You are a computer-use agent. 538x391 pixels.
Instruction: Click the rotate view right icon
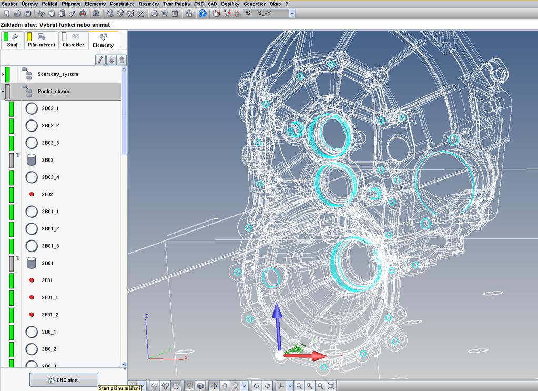(x=267, y=386)
